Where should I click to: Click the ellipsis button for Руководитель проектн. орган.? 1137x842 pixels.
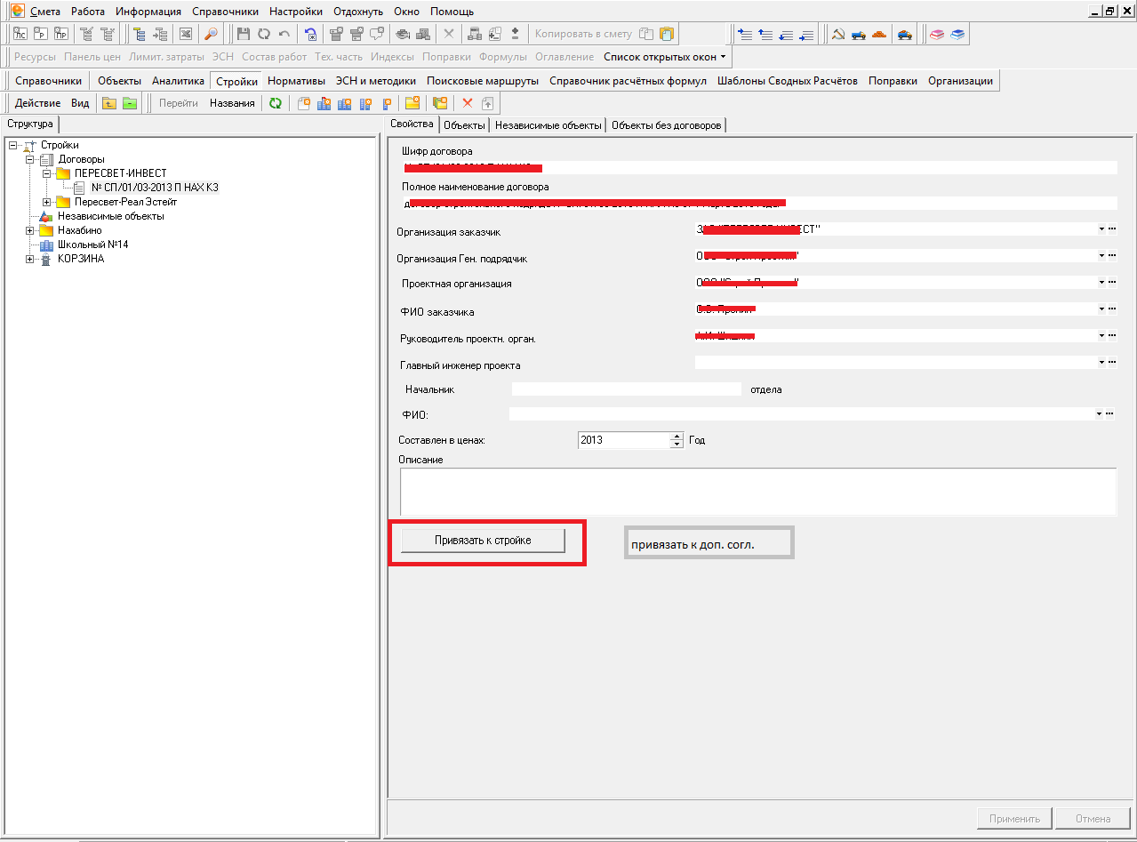coord(1111,336)
